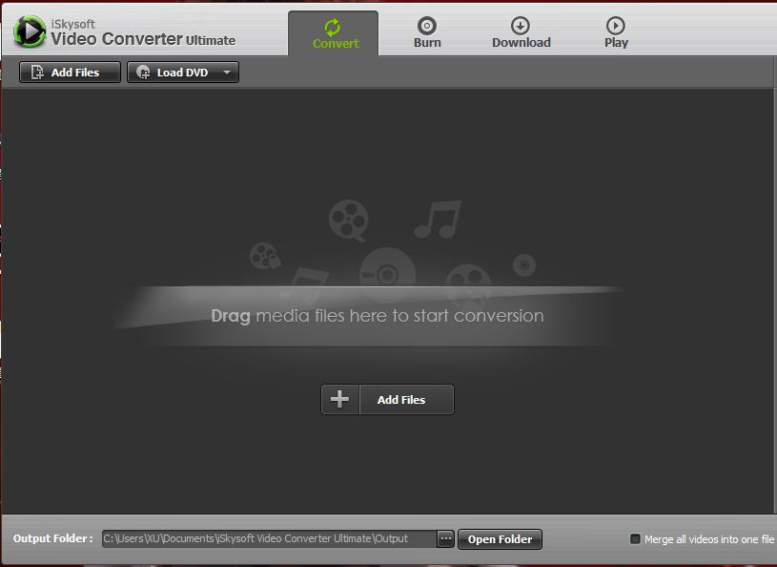Select the Convert tab label

coord(336,44)
